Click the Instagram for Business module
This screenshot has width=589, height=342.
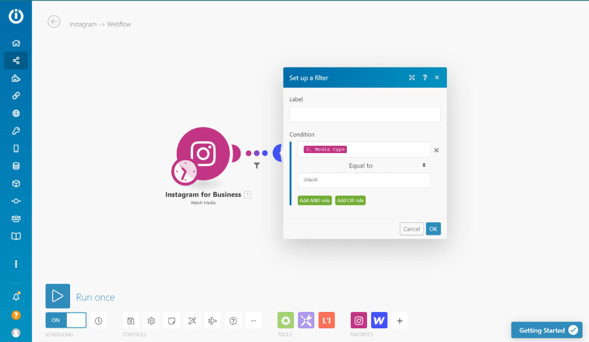click(x=204, y=154)
